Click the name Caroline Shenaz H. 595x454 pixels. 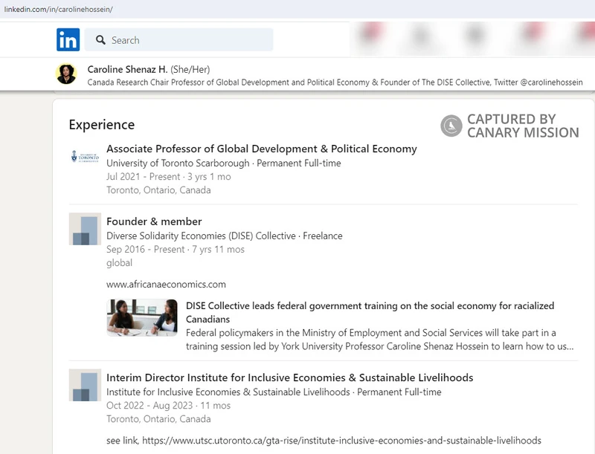[x=127, y=69]
